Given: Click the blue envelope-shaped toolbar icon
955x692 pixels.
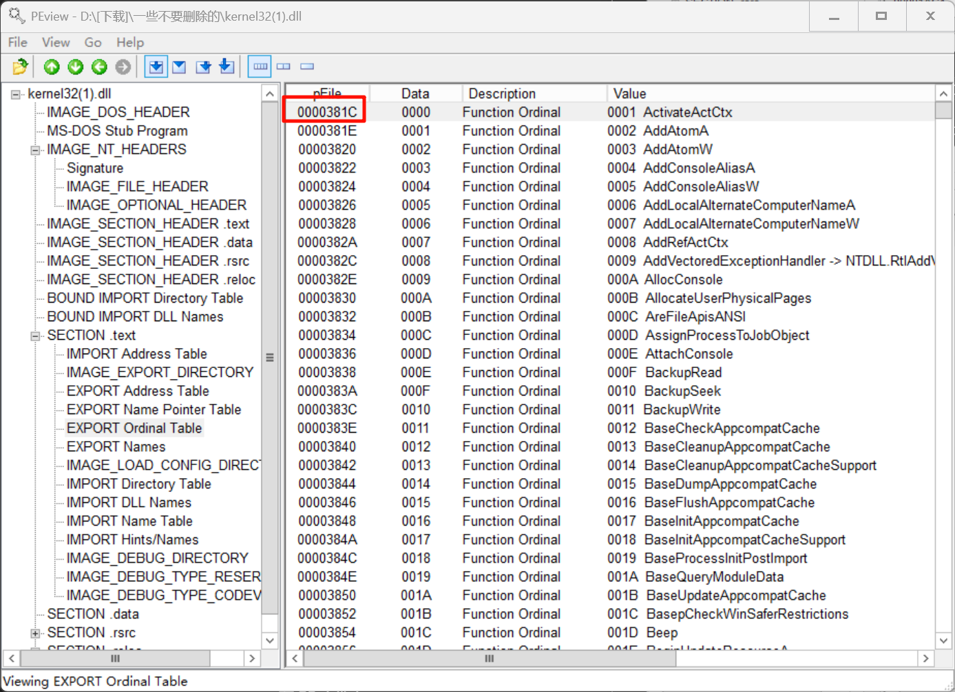Looking at the screenshot, I should (x=179, y=67).
